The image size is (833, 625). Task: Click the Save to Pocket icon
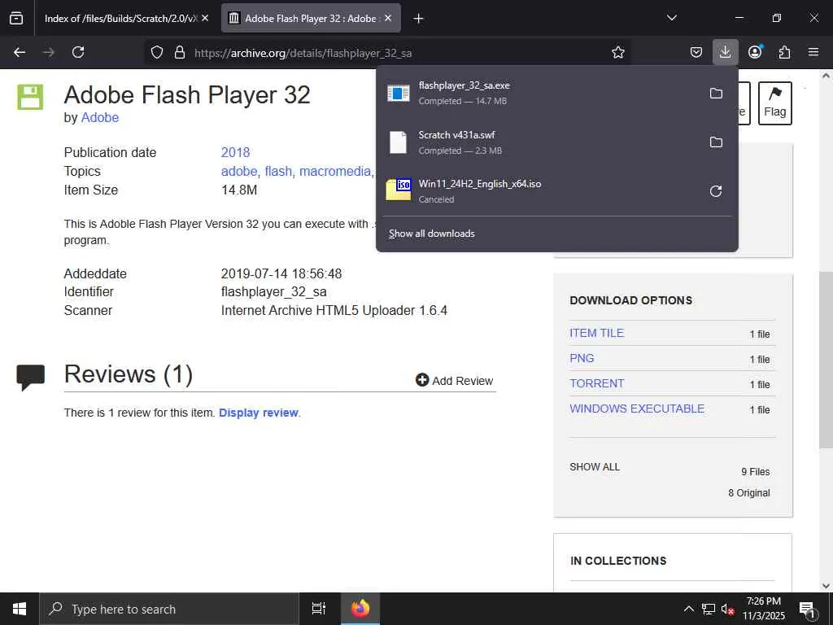click(696, 52)
